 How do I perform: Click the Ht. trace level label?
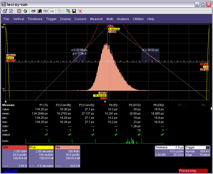coord(3,89)
